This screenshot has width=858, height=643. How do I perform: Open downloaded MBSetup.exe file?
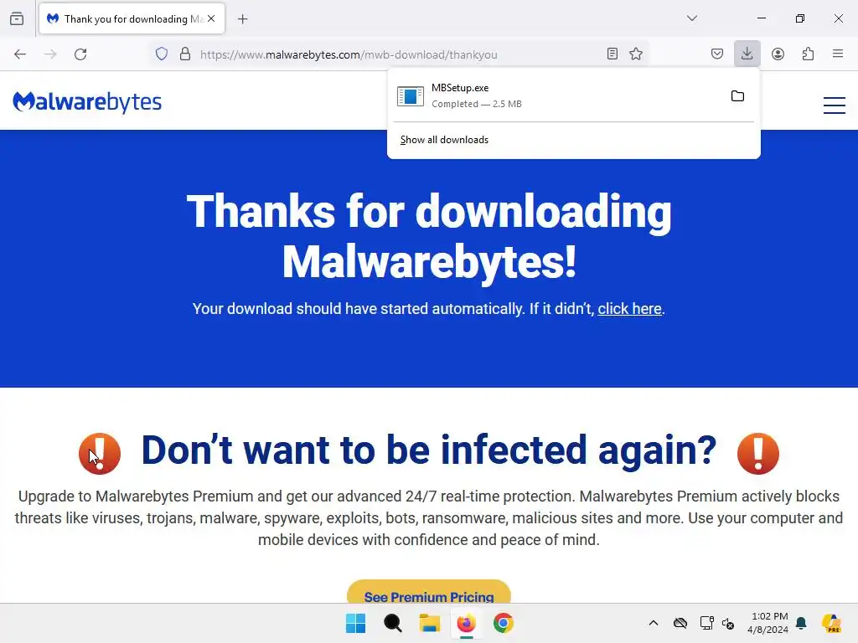[x=556, y=95]
